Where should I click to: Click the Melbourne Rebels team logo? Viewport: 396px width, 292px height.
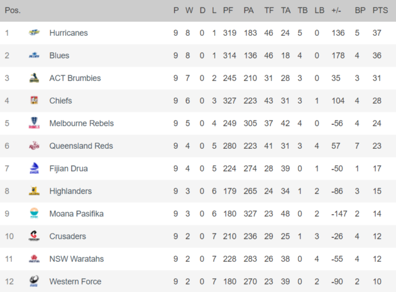[34, 123]
